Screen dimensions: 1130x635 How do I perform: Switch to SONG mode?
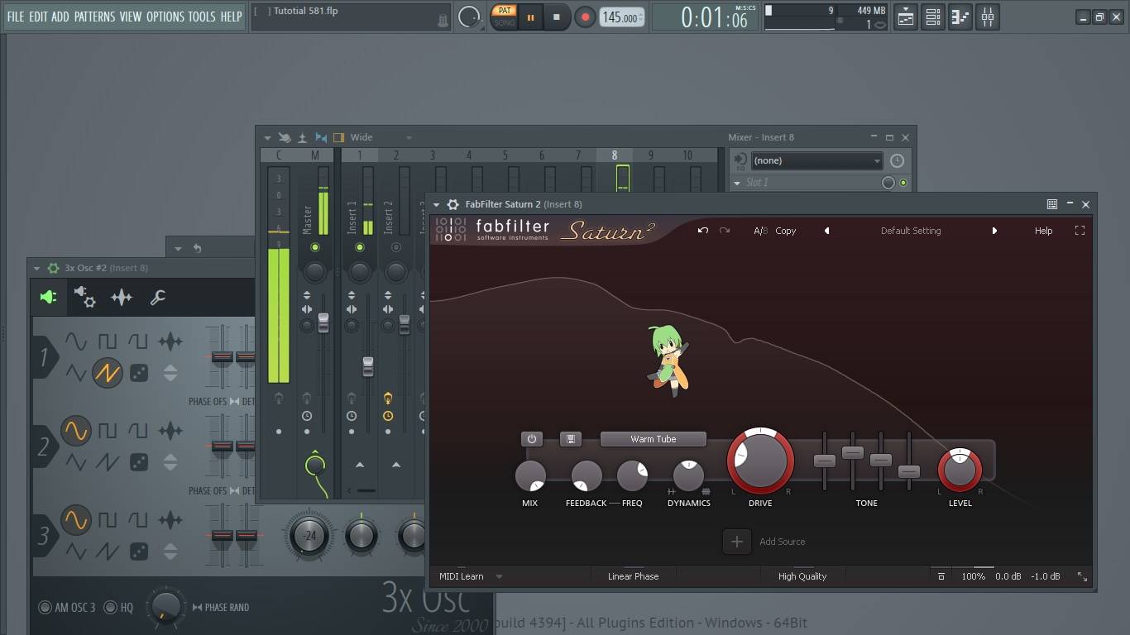click(x=504, y=22)
